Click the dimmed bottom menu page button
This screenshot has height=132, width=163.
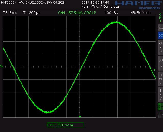160,114
